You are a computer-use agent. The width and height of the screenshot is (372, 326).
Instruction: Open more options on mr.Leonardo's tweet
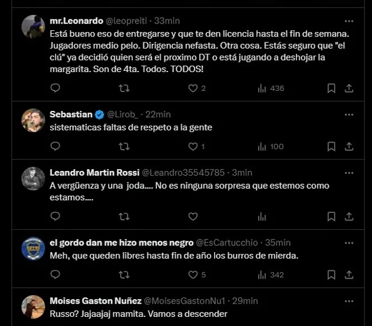point(349,21)
